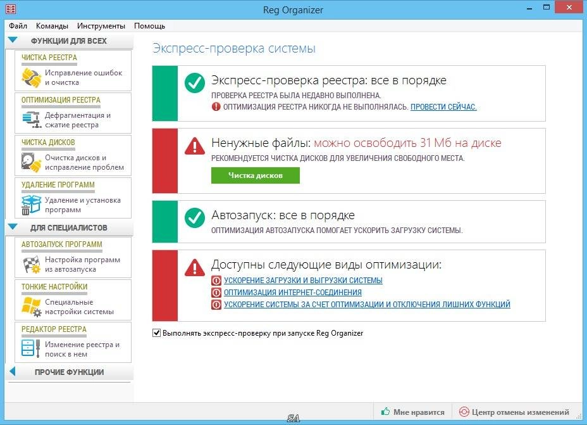Viewport: 587px width, 425px height.
Task: Click red exclamation icon near registry optimization notice
Action: pos(216,107)
